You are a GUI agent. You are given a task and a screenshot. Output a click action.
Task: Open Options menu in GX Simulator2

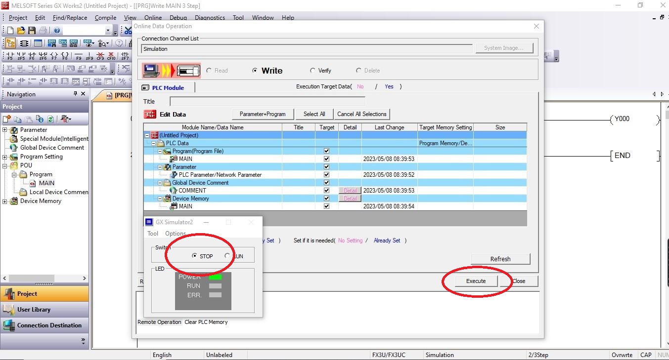point(176,234)
